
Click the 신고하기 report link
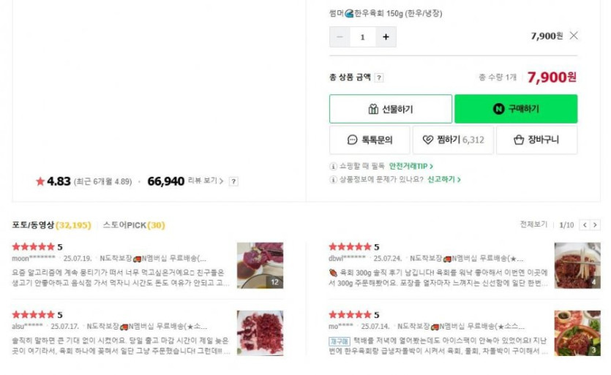pyautogui.click(x=444, y=179)
